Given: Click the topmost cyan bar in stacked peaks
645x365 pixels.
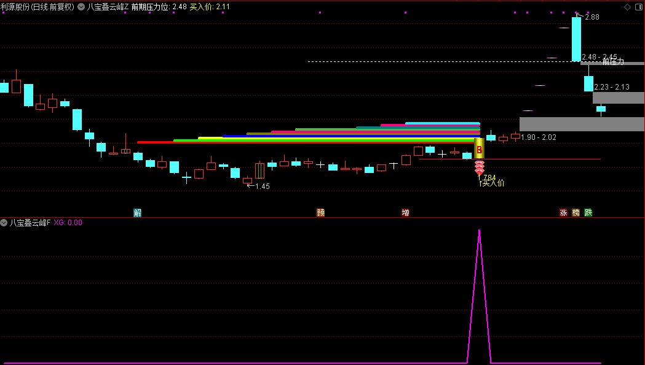Looking at the screenshot, I should pos(443,123).
